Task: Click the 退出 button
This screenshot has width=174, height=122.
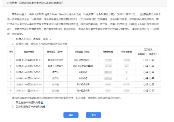Action: [x=93, y=115]
